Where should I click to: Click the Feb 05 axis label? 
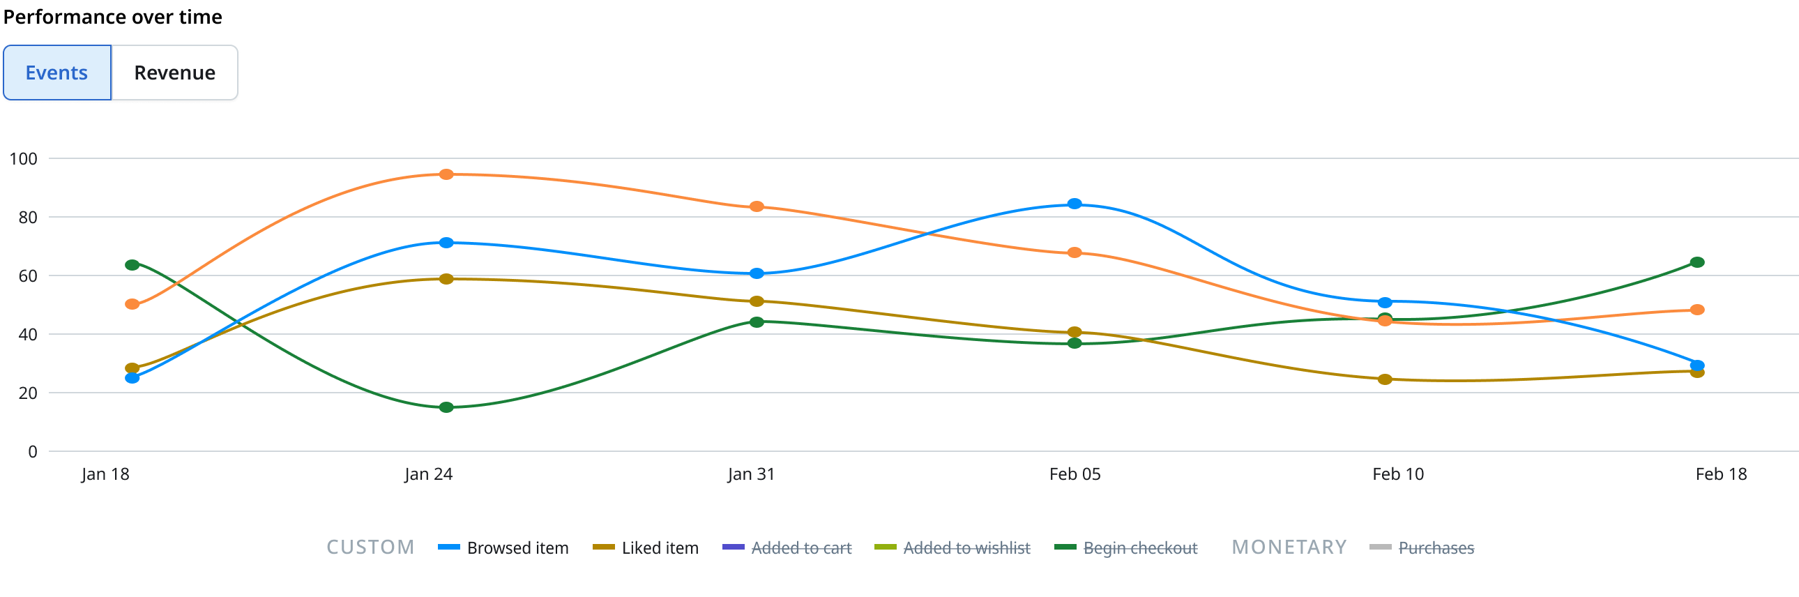pos(1075,474)
